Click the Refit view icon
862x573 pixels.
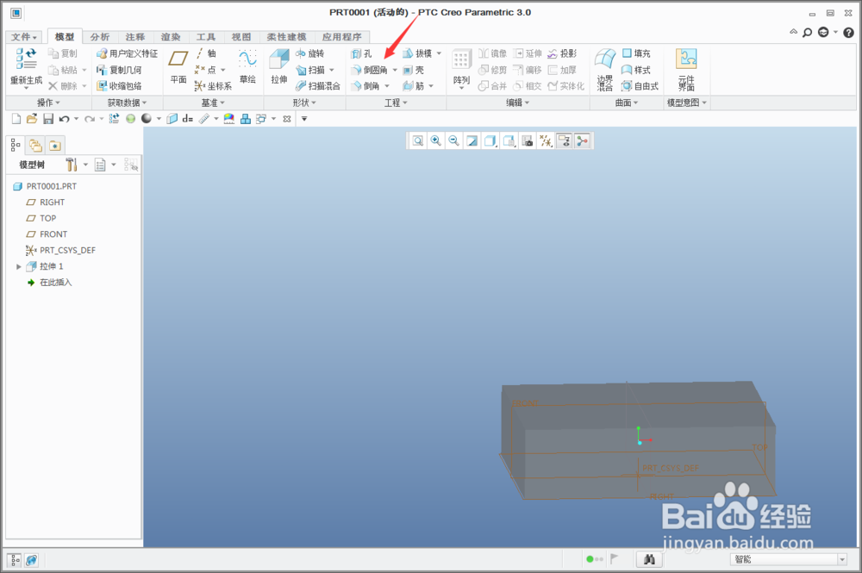[x=418, y=141]
